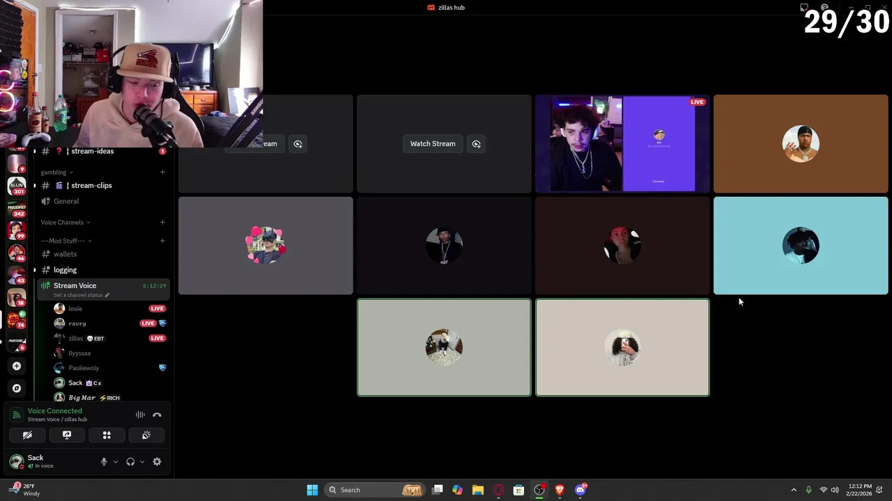This screenshot has width=892, height=501.
Task: Open the server with 18 badge
Action: pyautogui.click(x=17, y=297)
